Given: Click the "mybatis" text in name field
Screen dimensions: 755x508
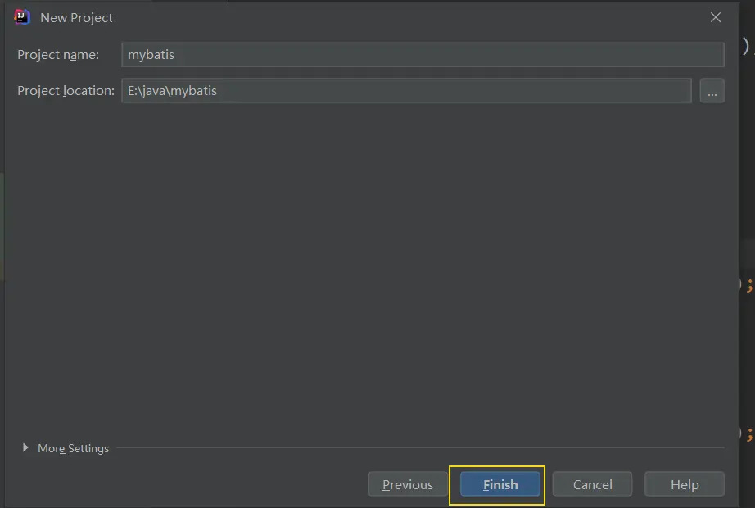Looking at the screenshot, I should coord(151,55).
